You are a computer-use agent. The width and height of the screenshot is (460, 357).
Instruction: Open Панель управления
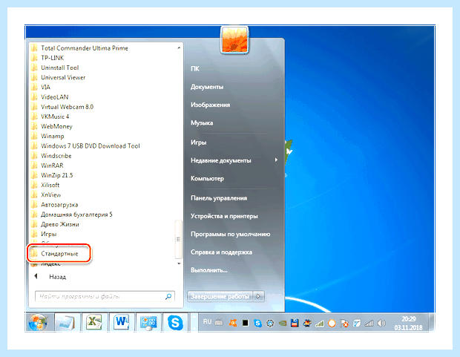tap(219, 198)
